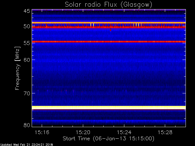The width and height of the screenshot is (195, 146).
Task: Click the 15:24 time tick label
Action: (x=124, y=132)
